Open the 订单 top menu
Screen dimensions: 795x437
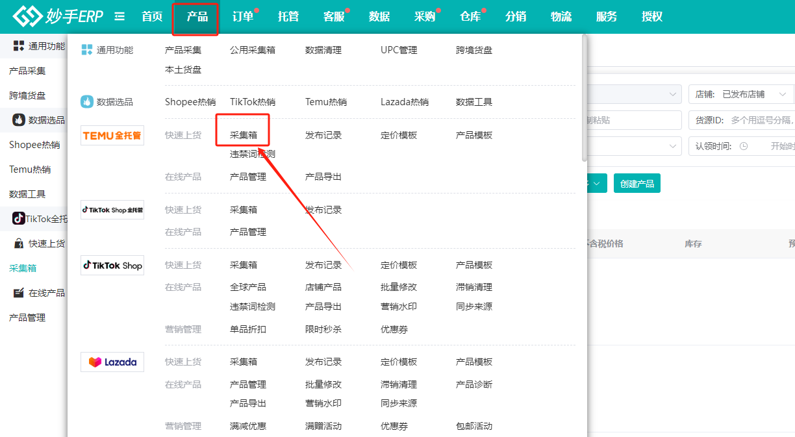243,17
